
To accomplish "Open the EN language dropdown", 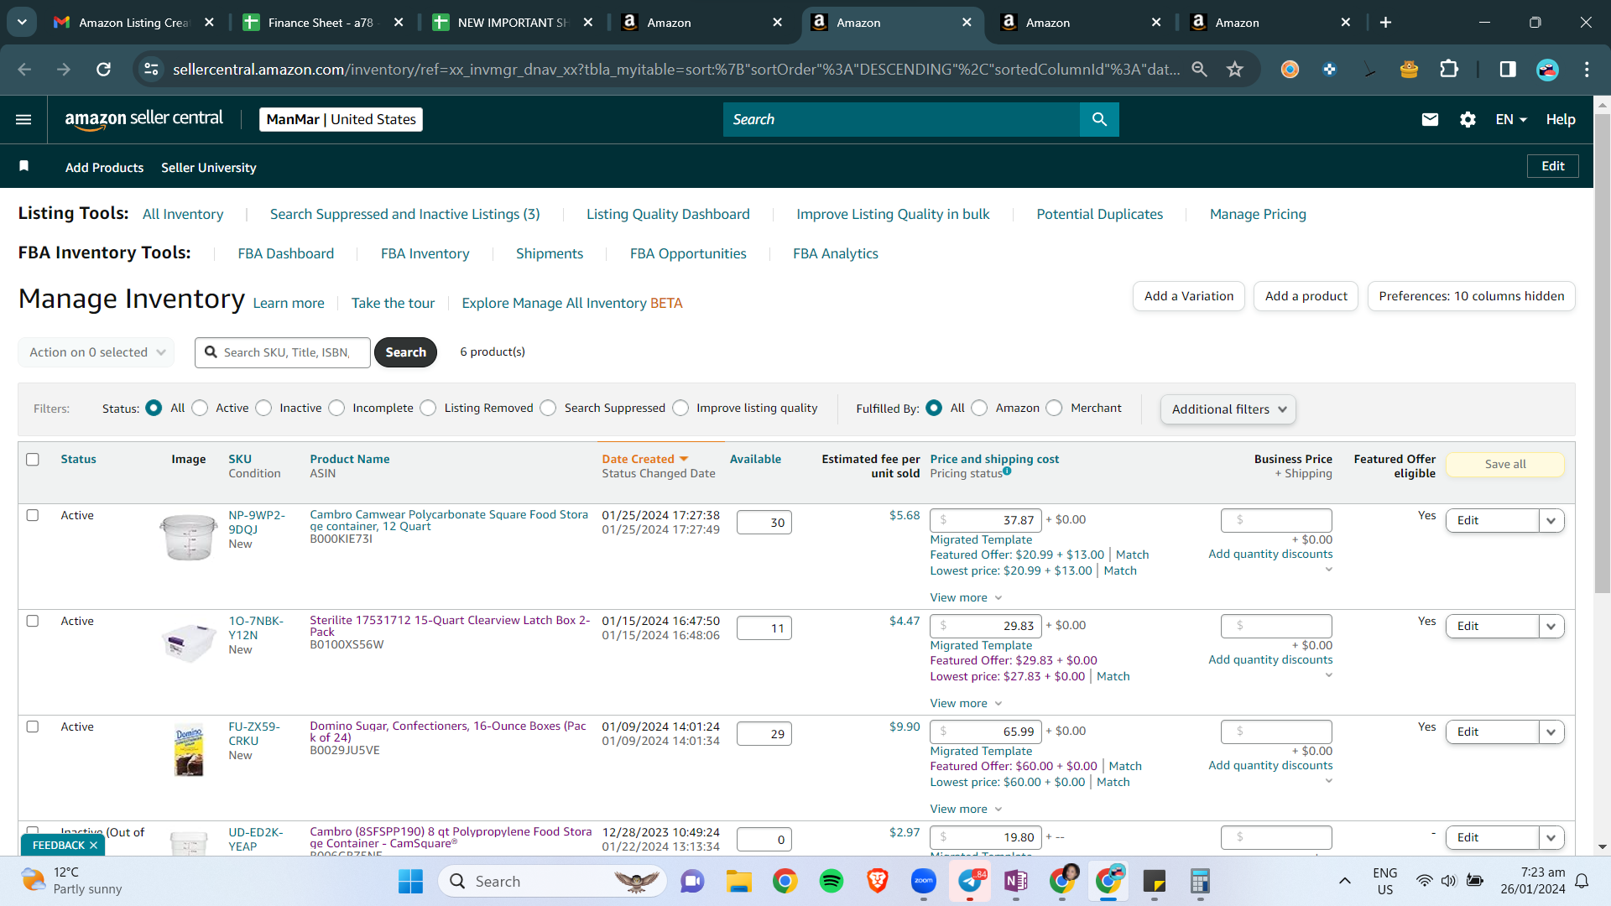I will [x=1510, y=119].
